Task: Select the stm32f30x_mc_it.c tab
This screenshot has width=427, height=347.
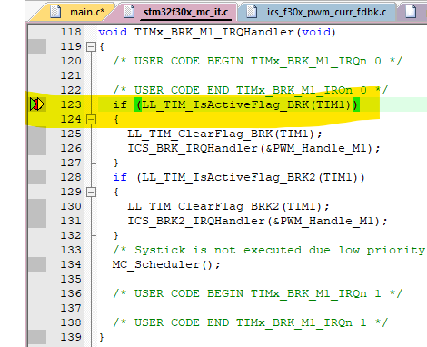Action: pos(185,12)
